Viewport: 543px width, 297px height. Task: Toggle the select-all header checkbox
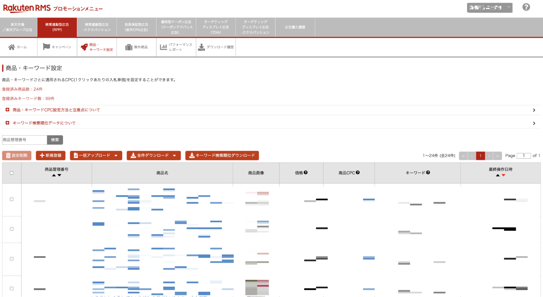coord(12,173)
